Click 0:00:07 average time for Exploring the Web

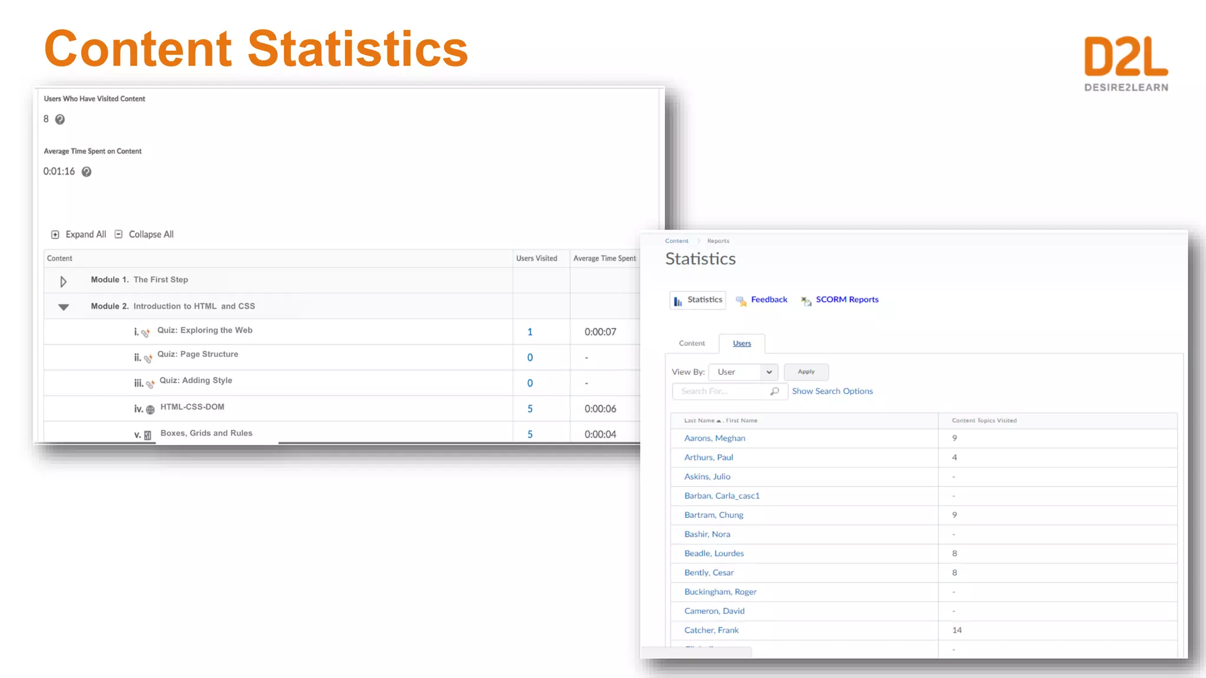click(x=600, y=332)
